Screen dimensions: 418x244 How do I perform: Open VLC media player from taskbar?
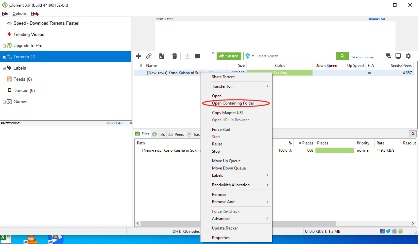[x=31, y=239]
